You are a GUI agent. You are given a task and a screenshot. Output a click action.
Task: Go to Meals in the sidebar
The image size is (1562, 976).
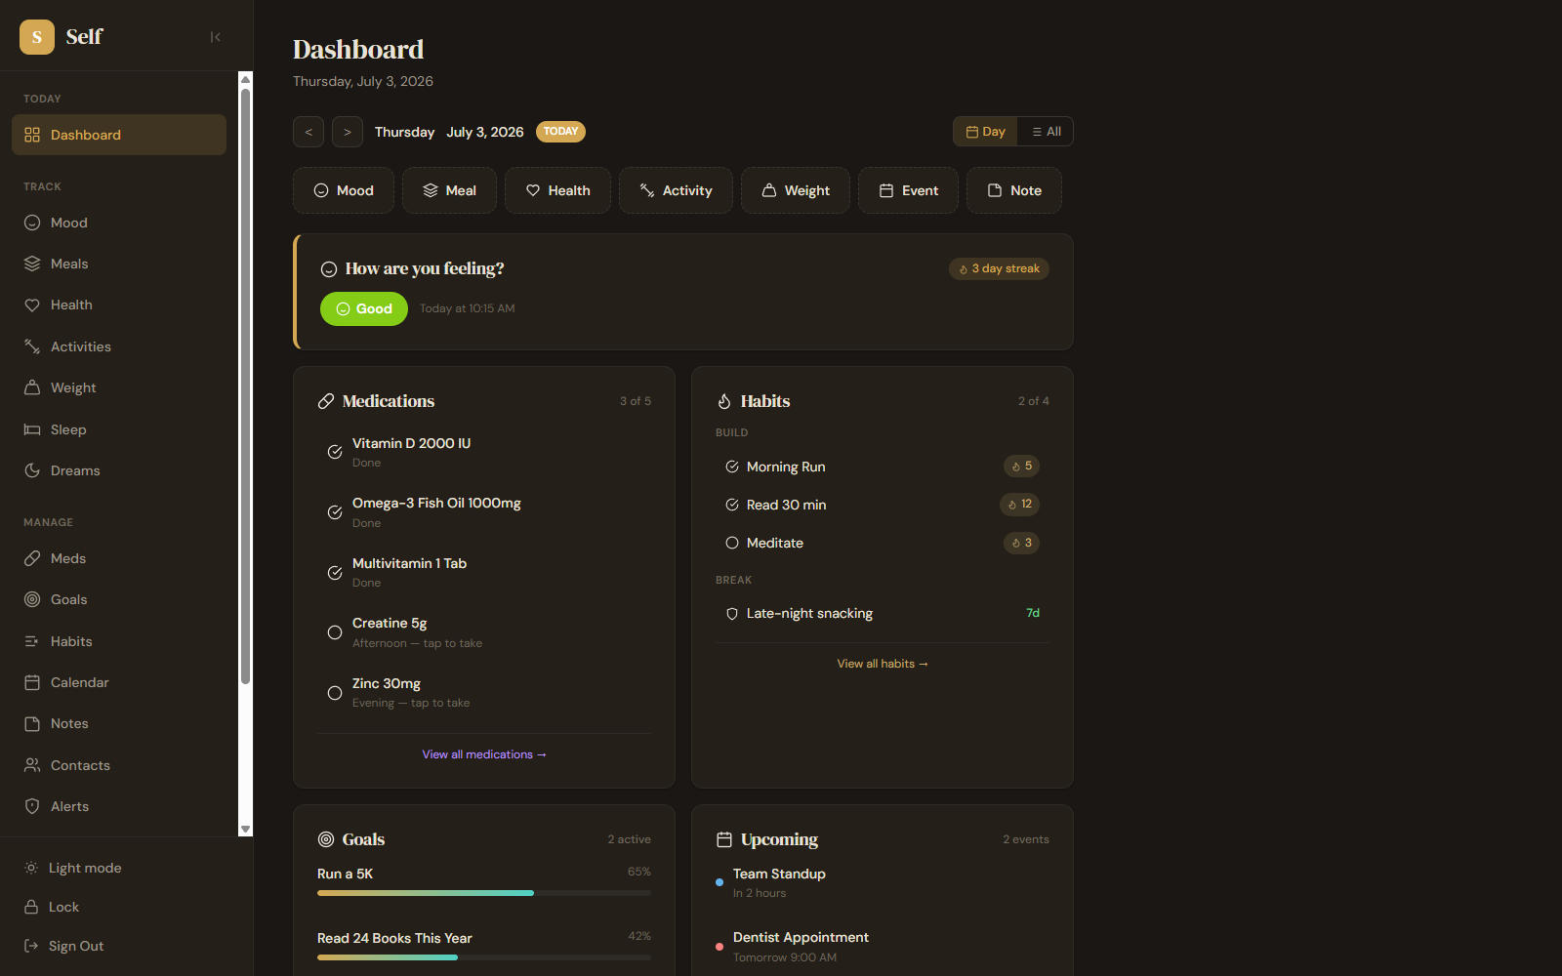[x=119, y=264]
